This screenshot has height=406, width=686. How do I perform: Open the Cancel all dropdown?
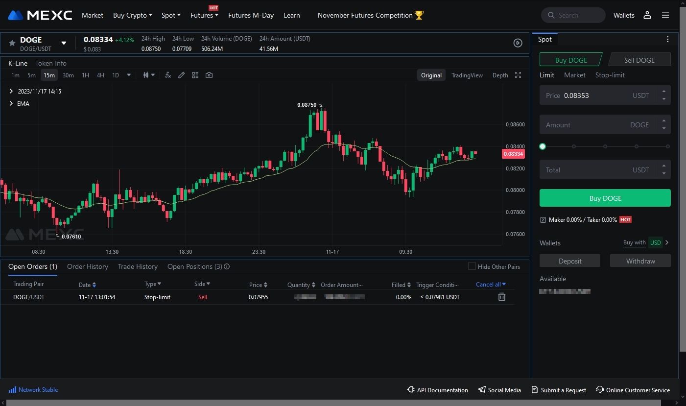pyautogui.click(x=491, y=284)
